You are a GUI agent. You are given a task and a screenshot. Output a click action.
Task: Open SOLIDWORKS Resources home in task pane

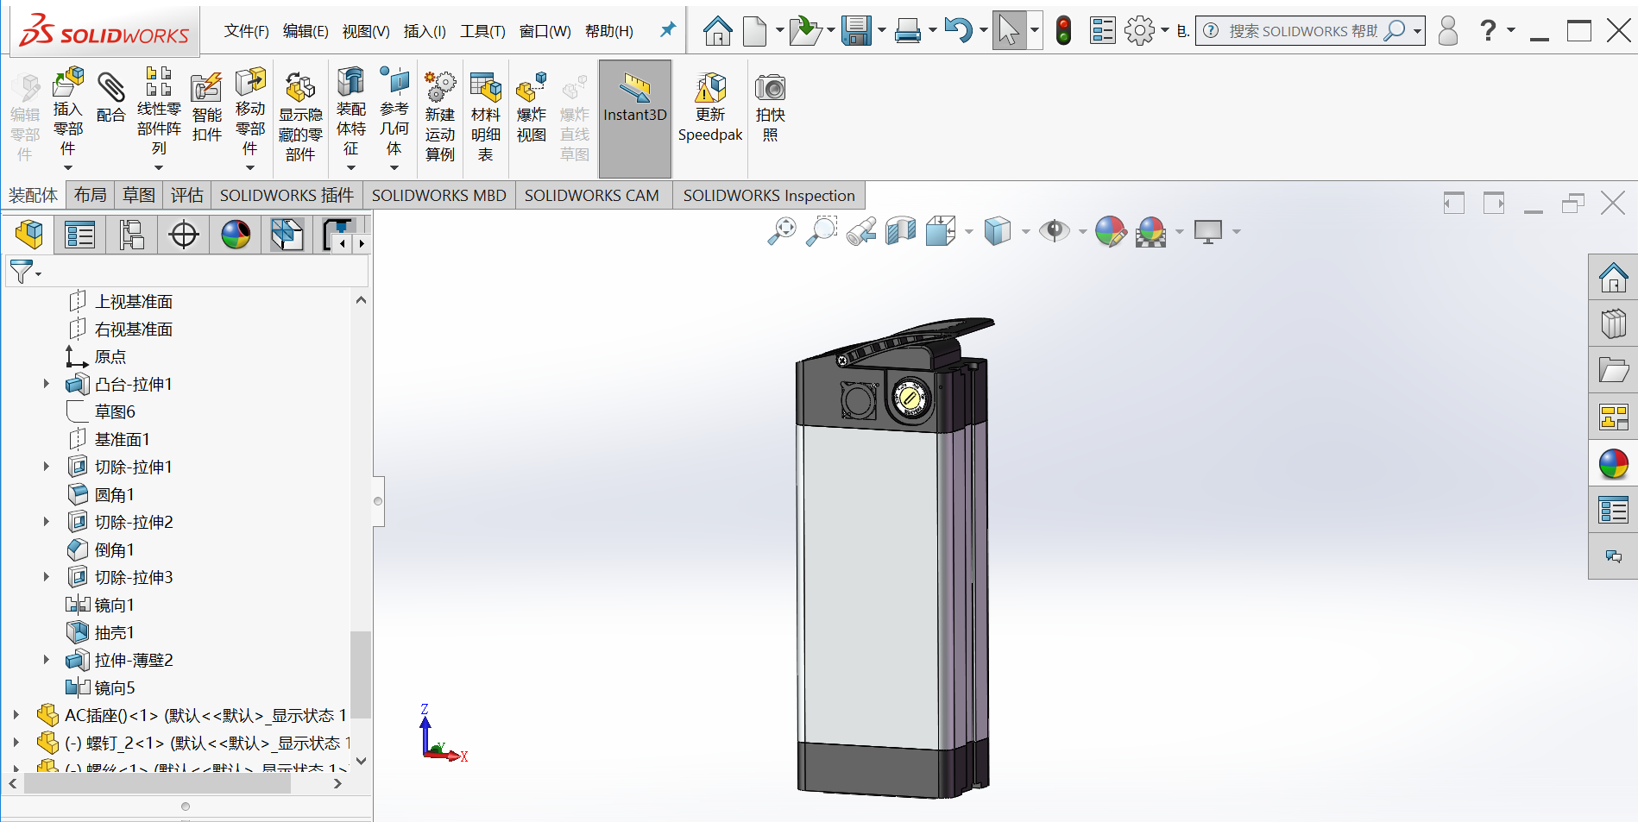pos(1613,277)
